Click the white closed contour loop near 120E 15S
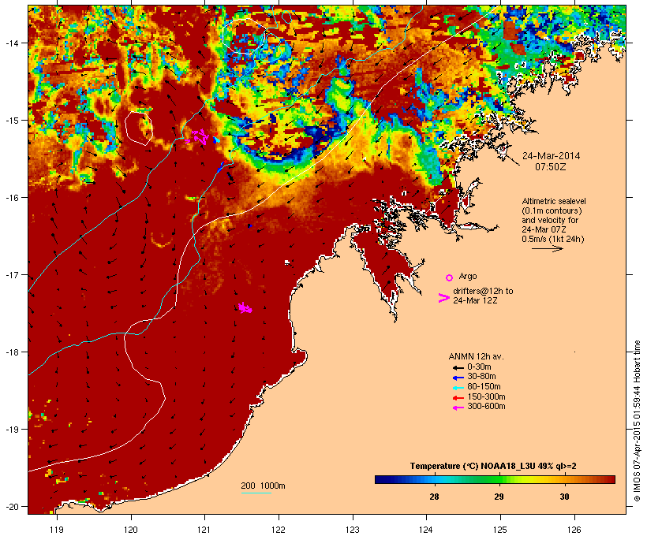The width and height of the screenshot is (647, 536). (139, 128)
